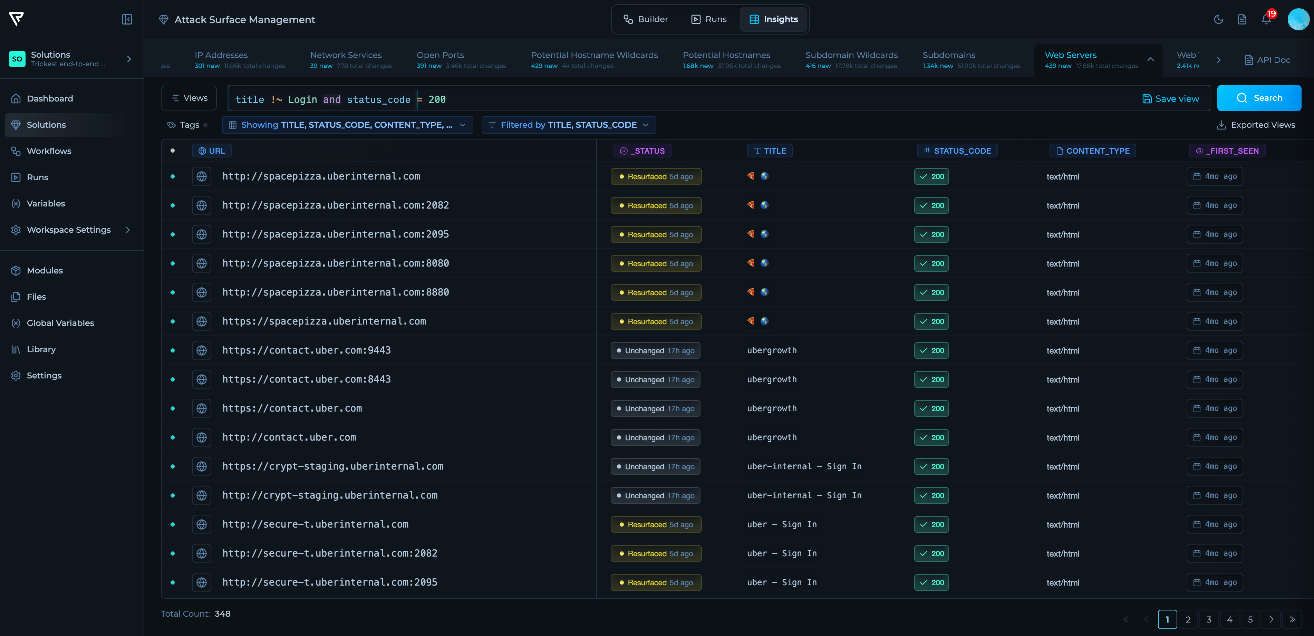The height and width of the screenshot is (636, 1314).
Task: Open Global Variables in sidebar
Action: pyautogui.click(x=60, y=323)
